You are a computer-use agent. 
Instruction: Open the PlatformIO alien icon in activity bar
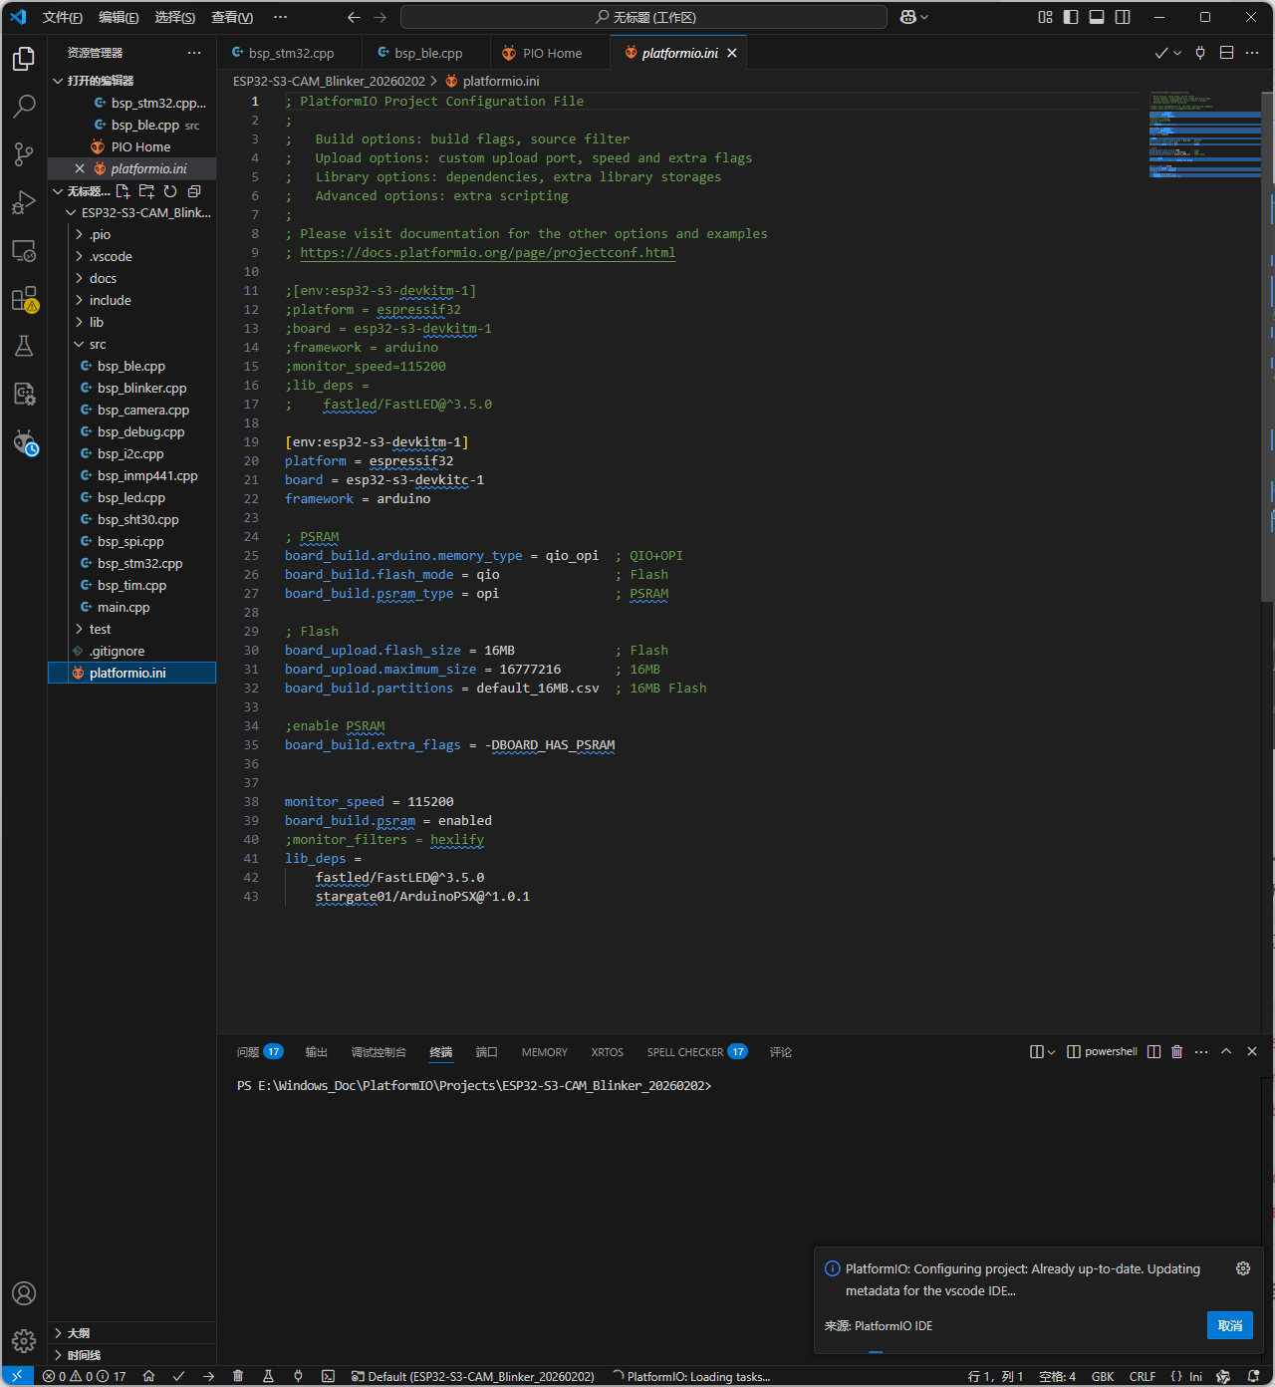point(24,441)
